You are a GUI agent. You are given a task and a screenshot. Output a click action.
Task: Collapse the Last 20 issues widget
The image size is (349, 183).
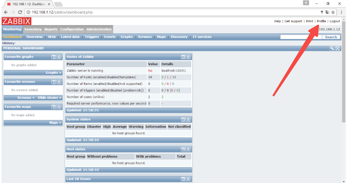(188, 179)
